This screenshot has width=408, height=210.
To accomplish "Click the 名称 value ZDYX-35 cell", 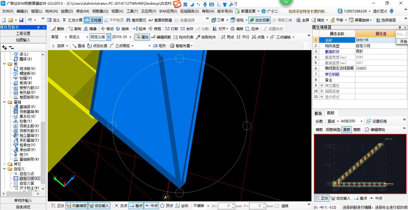I will pos(376,40).
